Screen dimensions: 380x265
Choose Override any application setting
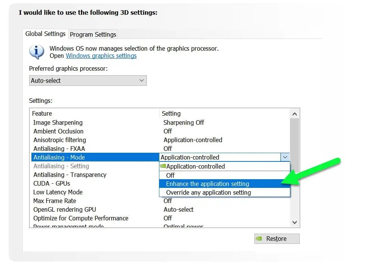coord(224,192)
